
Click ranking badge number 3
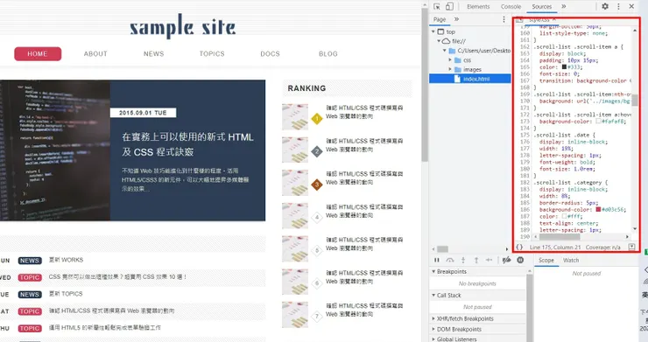pyautogui.click(x=317, y=185)
